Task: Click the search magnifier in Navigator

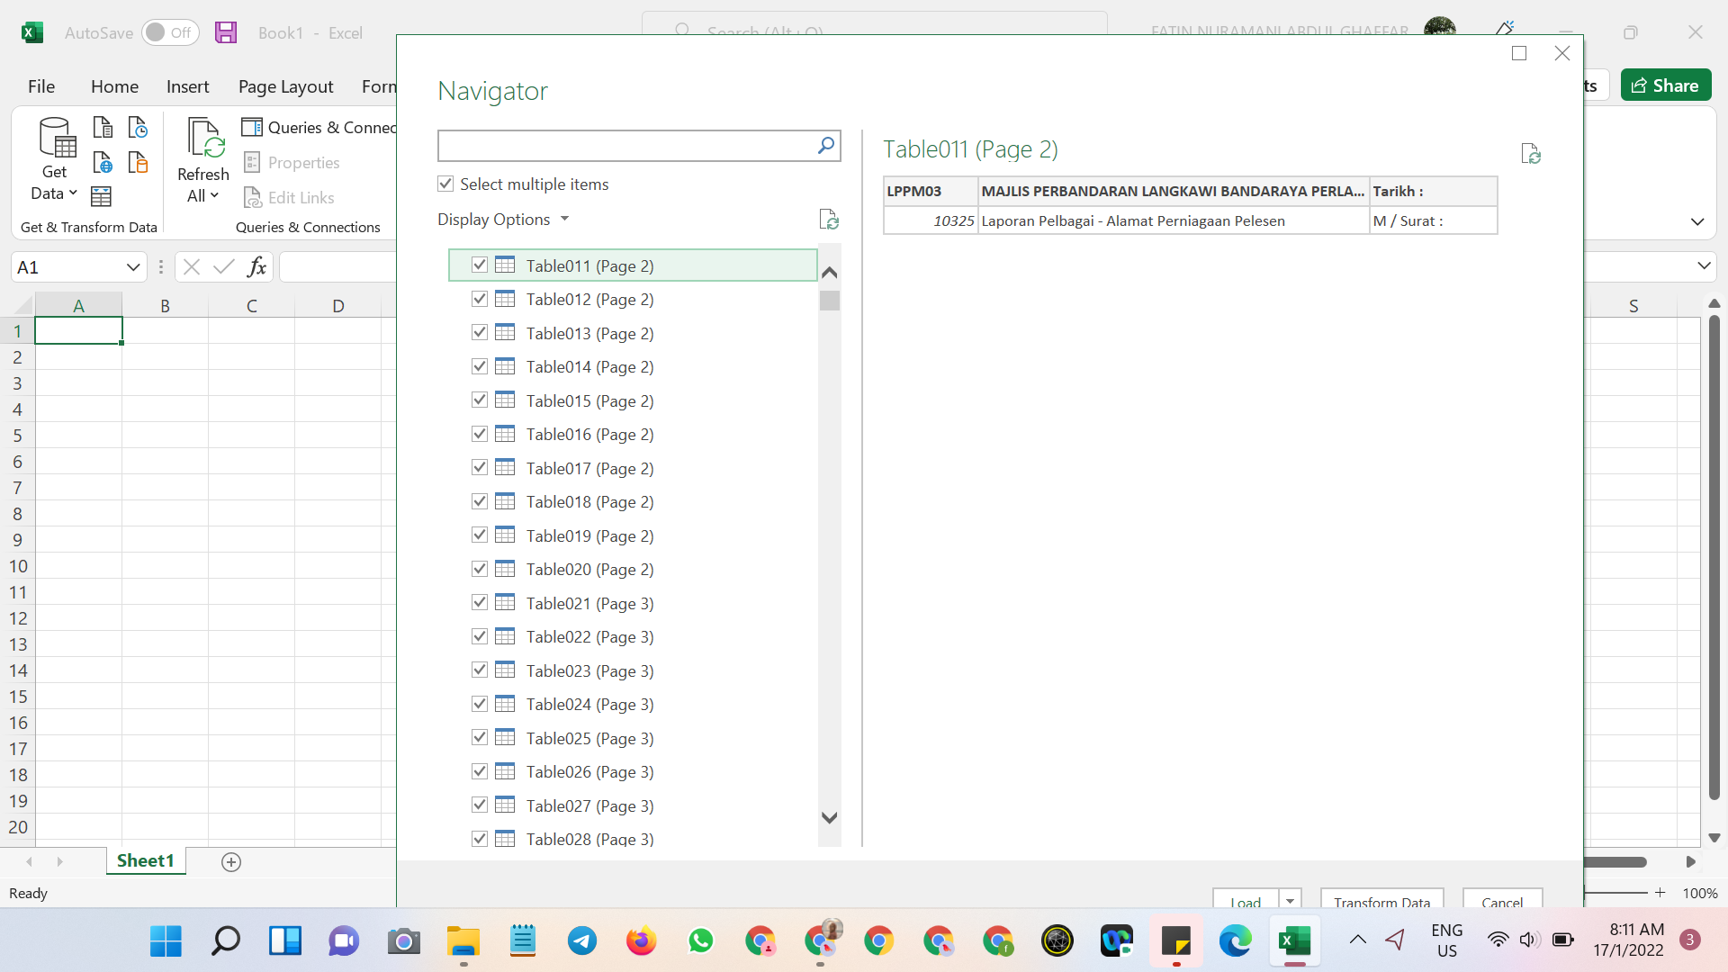Action: coord(825,146)
